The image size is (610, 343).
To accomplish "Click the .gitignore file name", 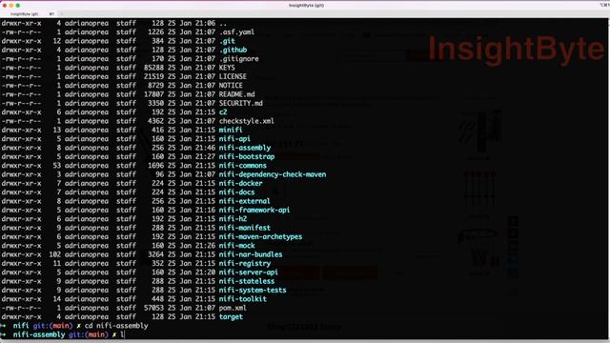I will (x=238, y=59).
